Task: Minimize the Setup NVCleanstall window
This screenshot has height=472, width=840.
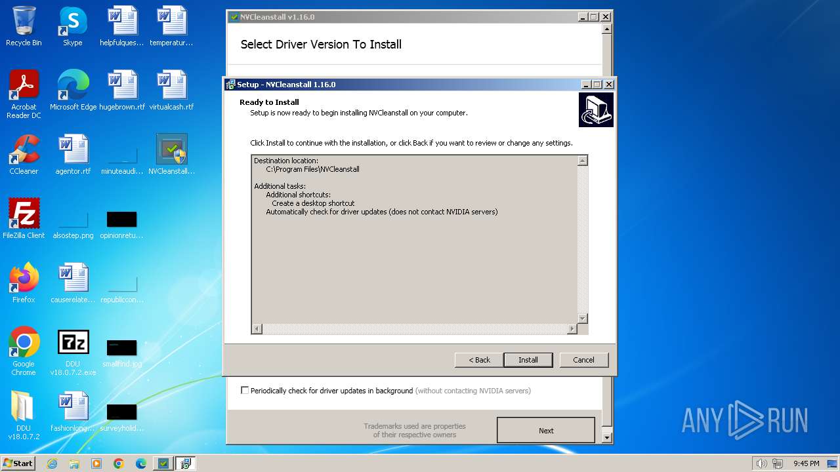Action: (x=585, y=85)
